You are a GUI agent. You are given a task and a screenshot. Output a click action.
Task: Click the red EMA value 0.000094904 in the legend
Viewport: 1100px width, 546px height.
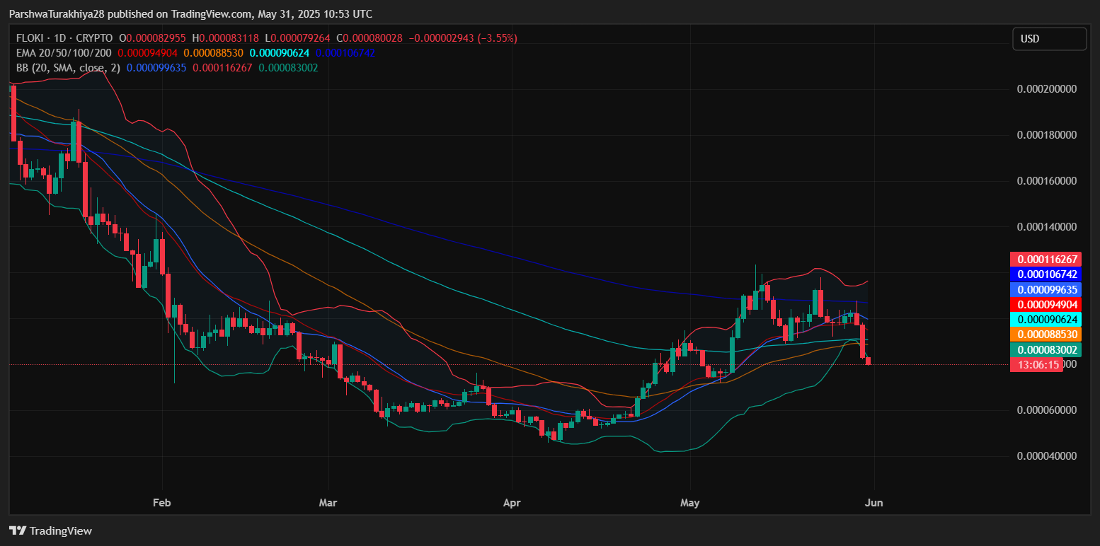coord(148,53)
